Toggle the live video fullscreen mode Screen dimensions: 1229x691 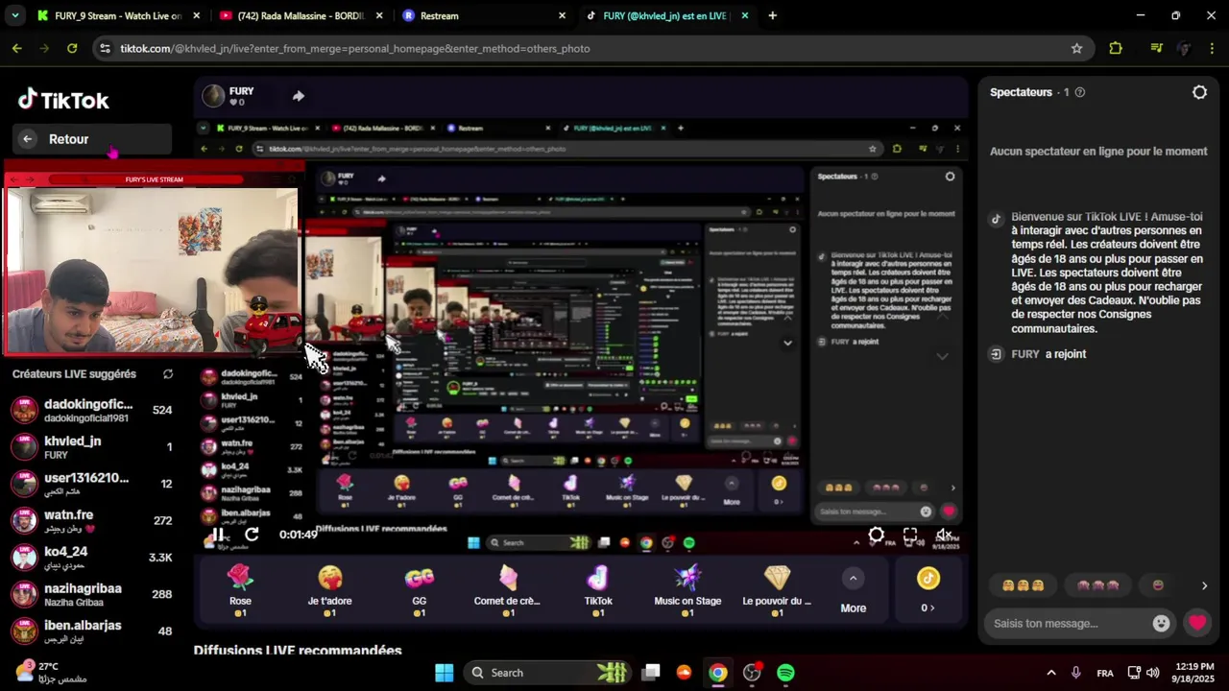click(x=910, y=535)
